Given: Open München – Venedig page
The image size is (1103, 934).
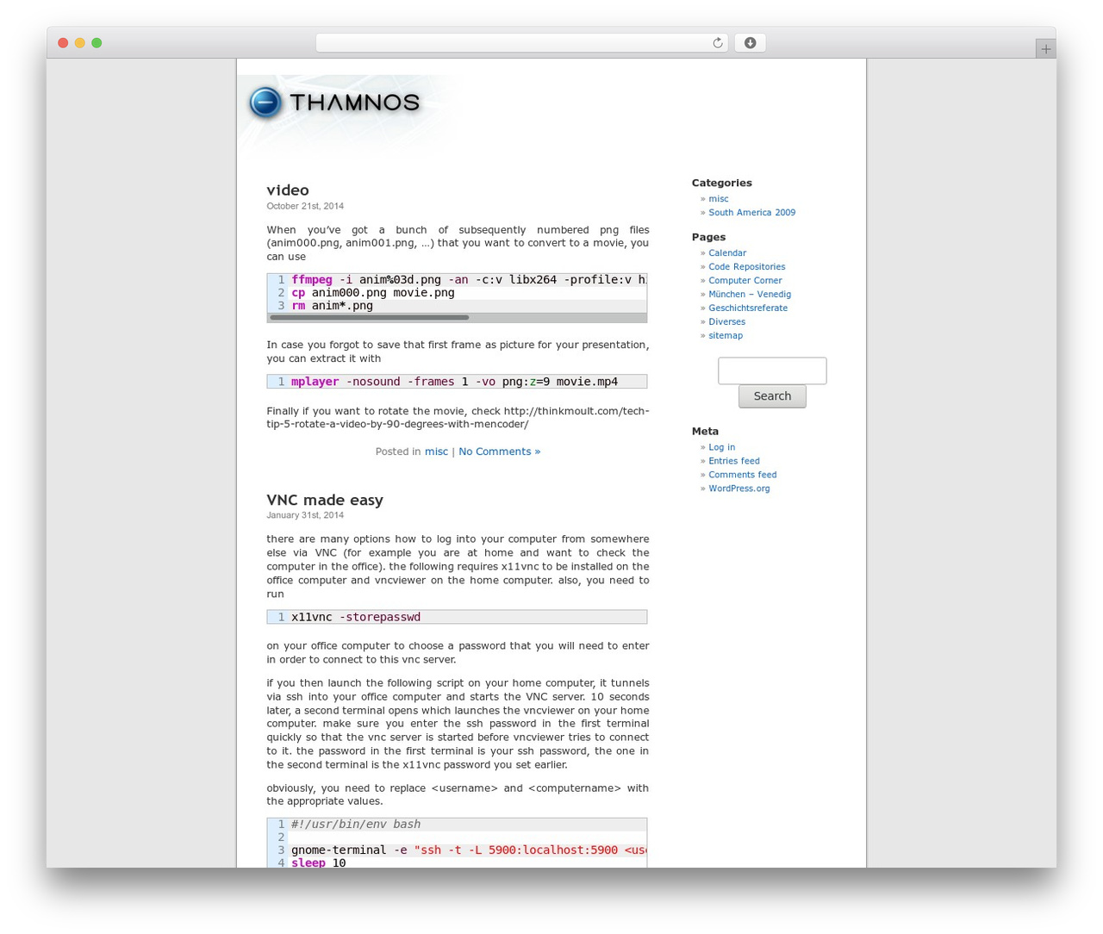Looking at the screenshot, I should [x=750, y=295].
